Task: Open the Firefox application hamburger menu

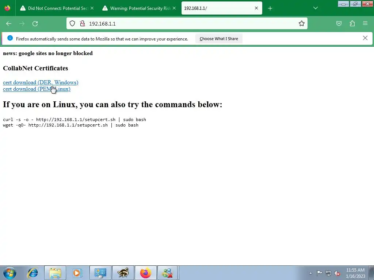Action: point(365,23)
